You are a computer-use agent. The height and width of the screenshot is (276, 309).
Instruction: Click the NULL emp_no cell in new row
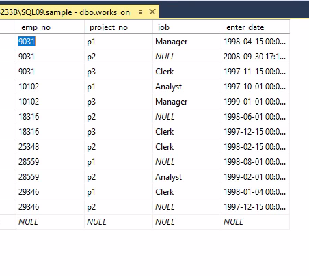coord(50,222)
